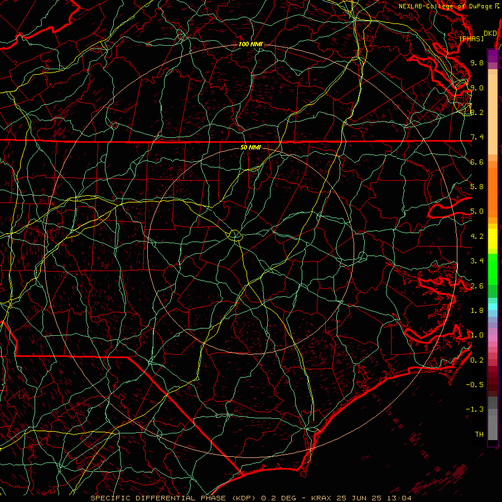Select the 1.0 value on color scale
The height and width of the screenshot is (502, 502).
tap(477, 335)
